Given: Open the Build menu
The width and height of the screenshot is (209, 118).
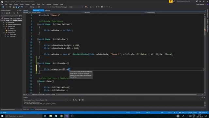Looking at the screenshot, I should point(22,4).
